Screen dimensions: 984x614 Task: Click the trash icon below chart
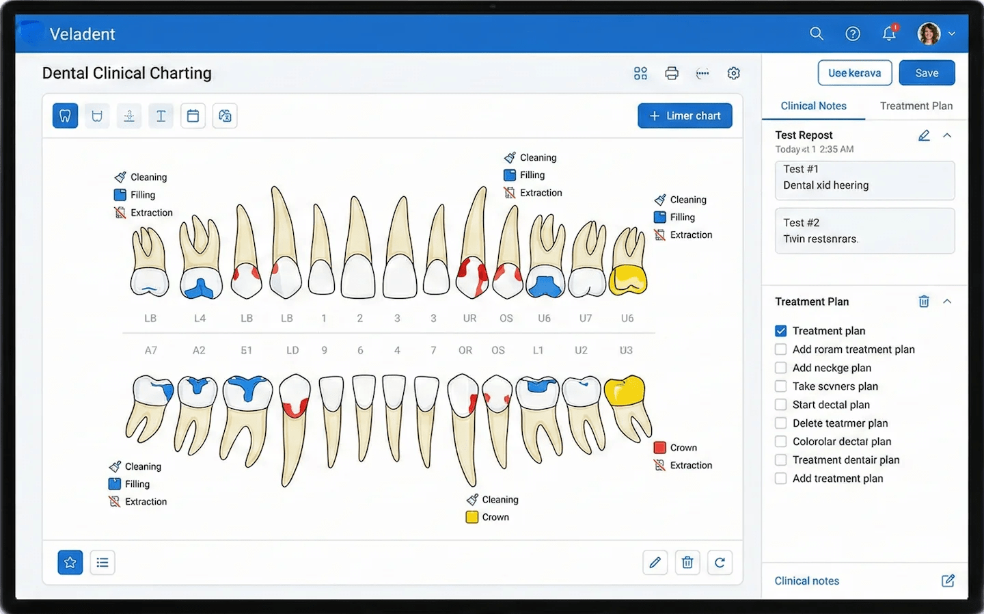click(687, 563)
